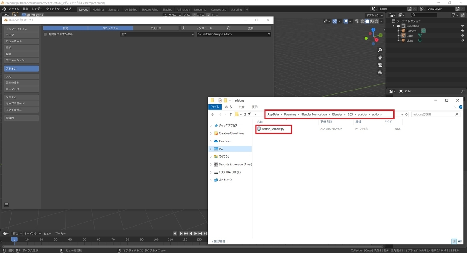Refresh the addons folder in Explorer
This screenshot has width=467, height=253.
coord(406,114)
